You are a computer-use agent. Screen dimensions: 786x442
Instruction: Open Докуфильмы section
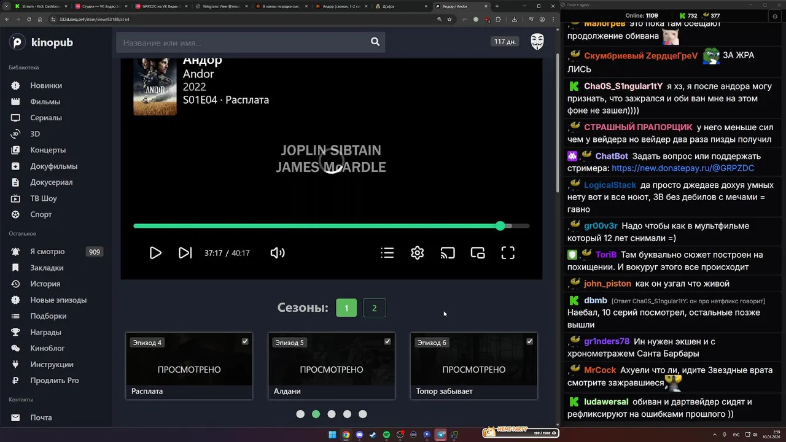pos(53,166)
